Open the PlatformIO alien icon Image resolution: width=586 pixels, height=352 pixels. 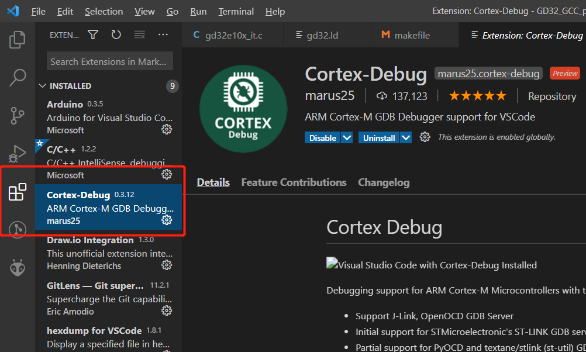pos(17,268)
